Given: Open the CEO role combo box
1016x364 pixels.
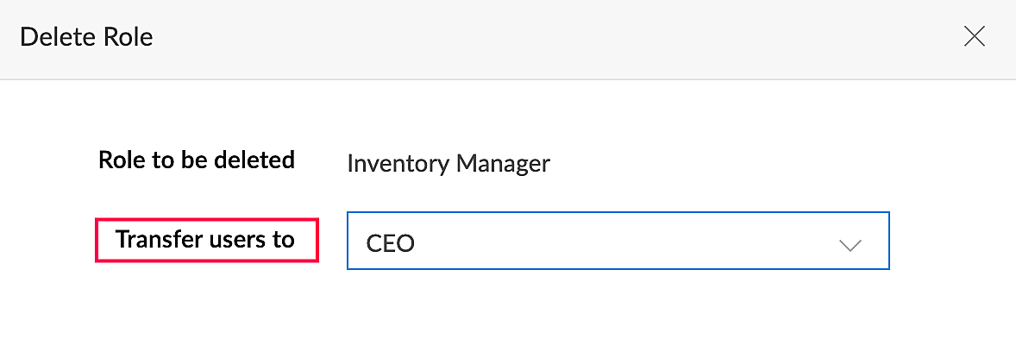Looking at the screenshot, I should click(618, 242).
